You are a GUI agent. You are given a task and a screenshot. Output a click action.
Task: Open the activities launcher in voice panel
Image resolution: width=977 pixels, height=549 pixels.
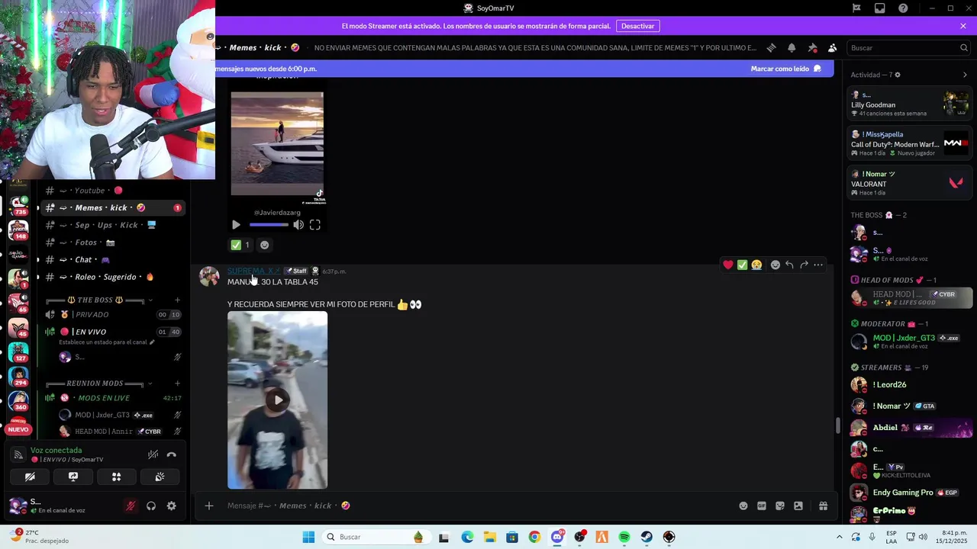pyautogui.click(x=117, y=477)
